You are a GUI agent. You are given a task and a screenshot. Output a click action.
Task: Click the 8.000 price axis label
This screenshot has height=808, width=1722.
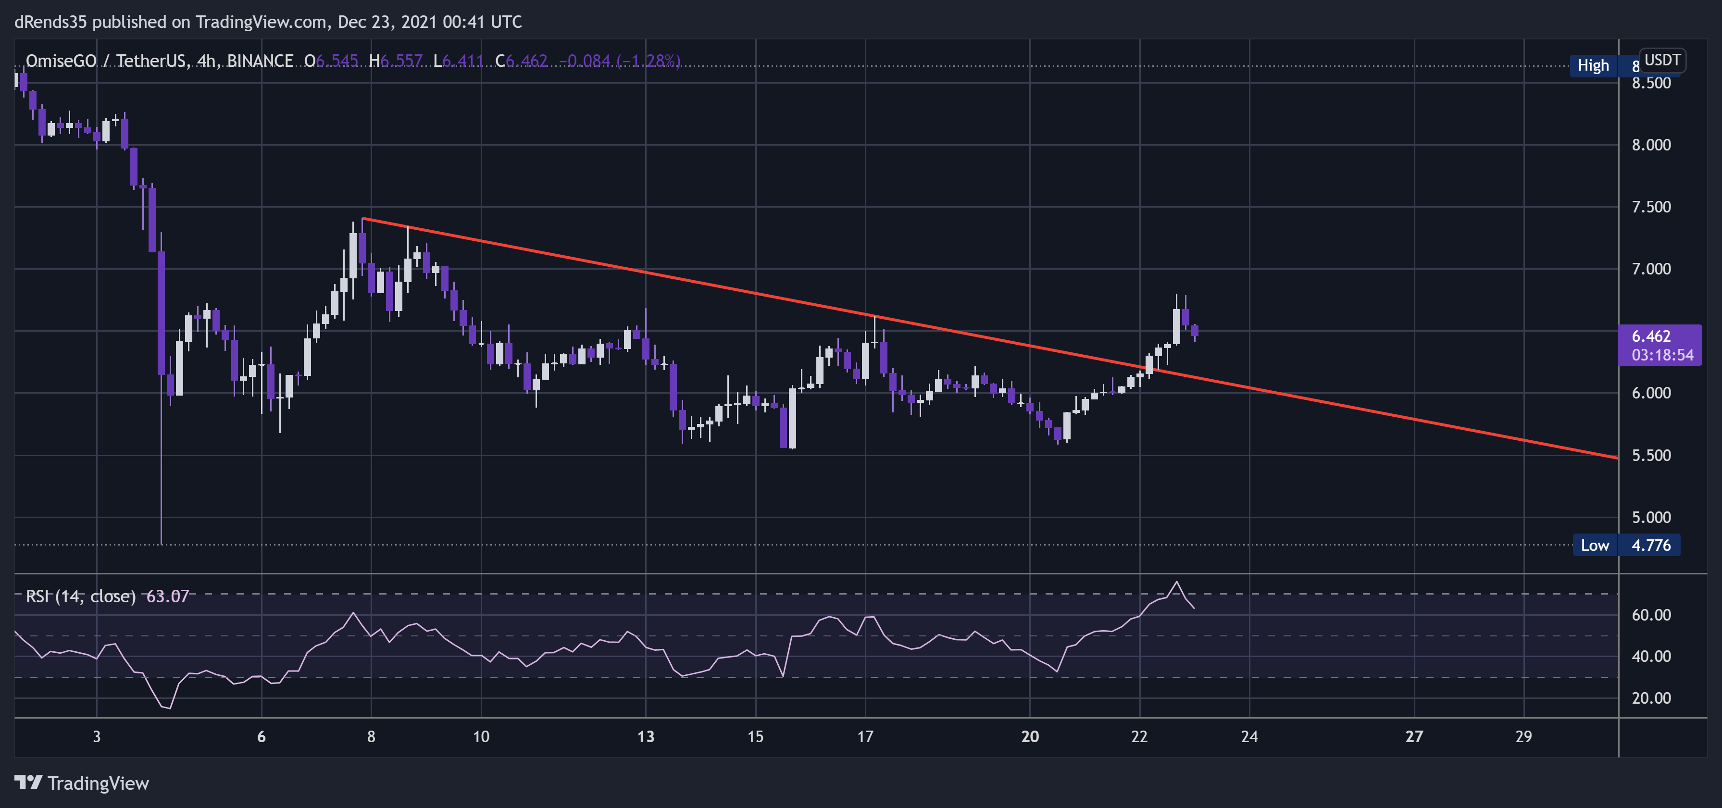[x=1650, y=145]
